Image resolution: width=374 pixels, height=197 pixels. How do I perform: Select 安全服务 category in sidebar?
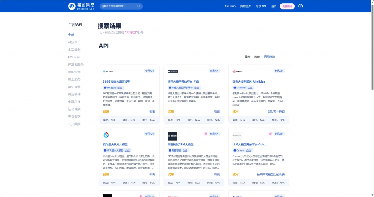[74, 79]
